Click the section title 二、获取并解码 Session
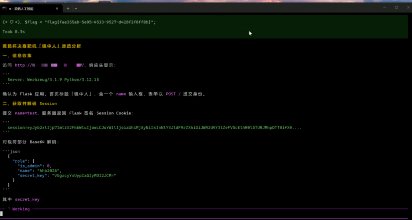The height and width of the screenshot is (220, 412). coord(30,104)
